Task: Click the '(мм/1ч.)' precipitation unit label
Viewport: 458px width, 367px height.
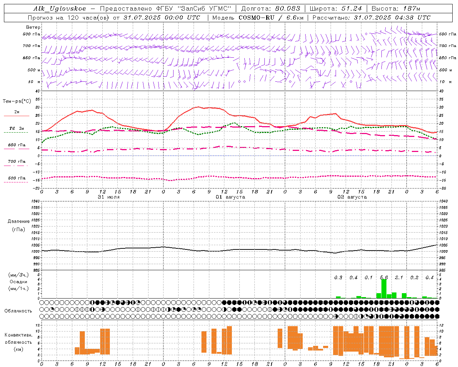Action: 19,289
